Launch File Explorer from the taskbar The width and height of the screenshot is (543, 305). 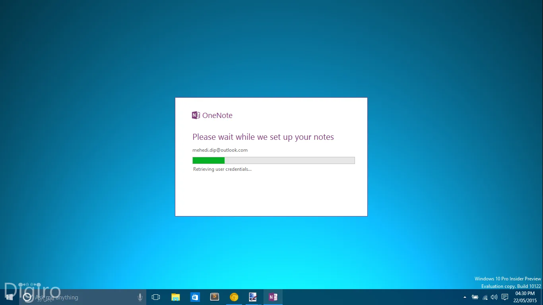coord(175,297)
